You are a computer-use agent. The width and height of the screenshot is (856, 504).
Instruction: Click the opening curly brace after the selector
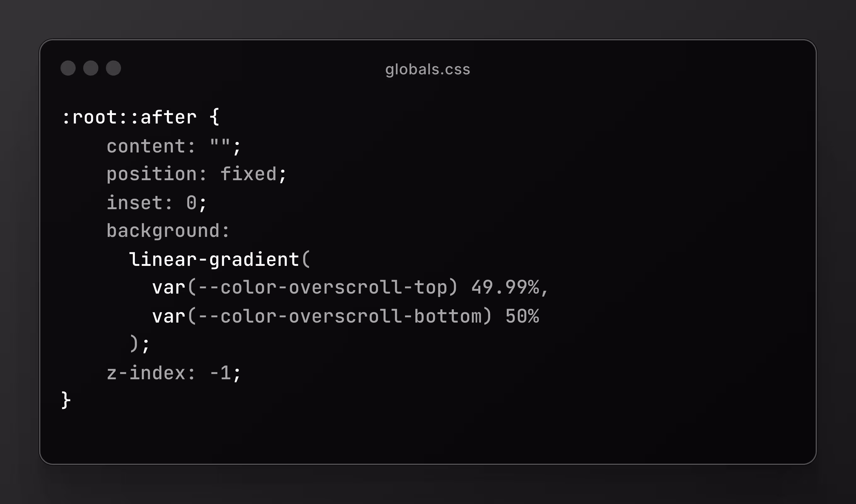[x=214, y=117]
